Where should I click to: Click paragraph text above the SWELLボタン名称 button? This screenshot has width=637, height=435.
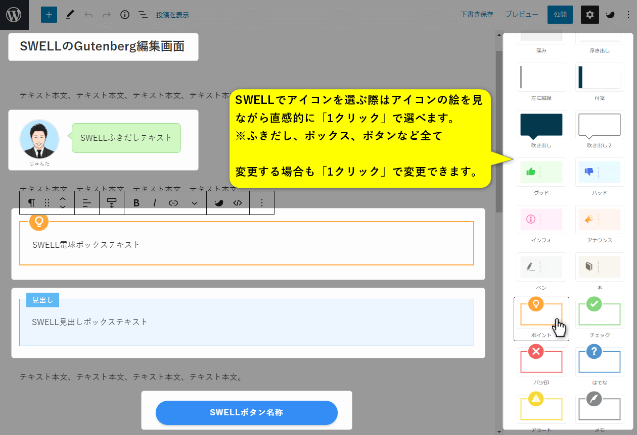click(x=131, y=377)
